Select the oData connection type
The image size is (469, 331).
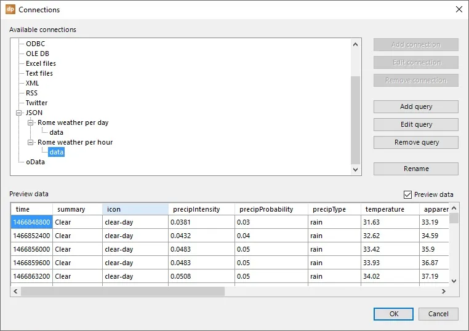(x=35, y=162)
